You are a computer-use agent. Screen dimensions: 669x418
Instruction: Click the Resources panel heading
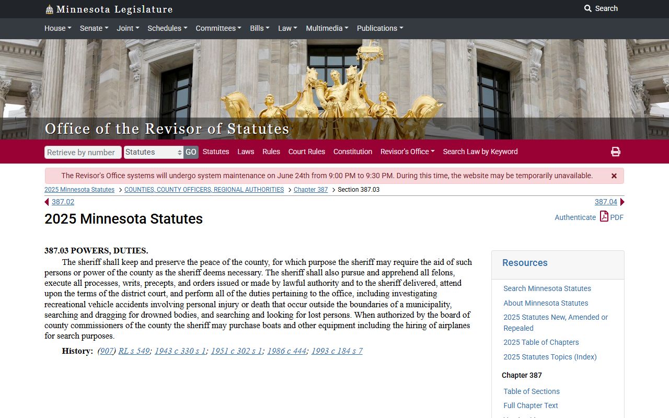(x=525, y=263)
